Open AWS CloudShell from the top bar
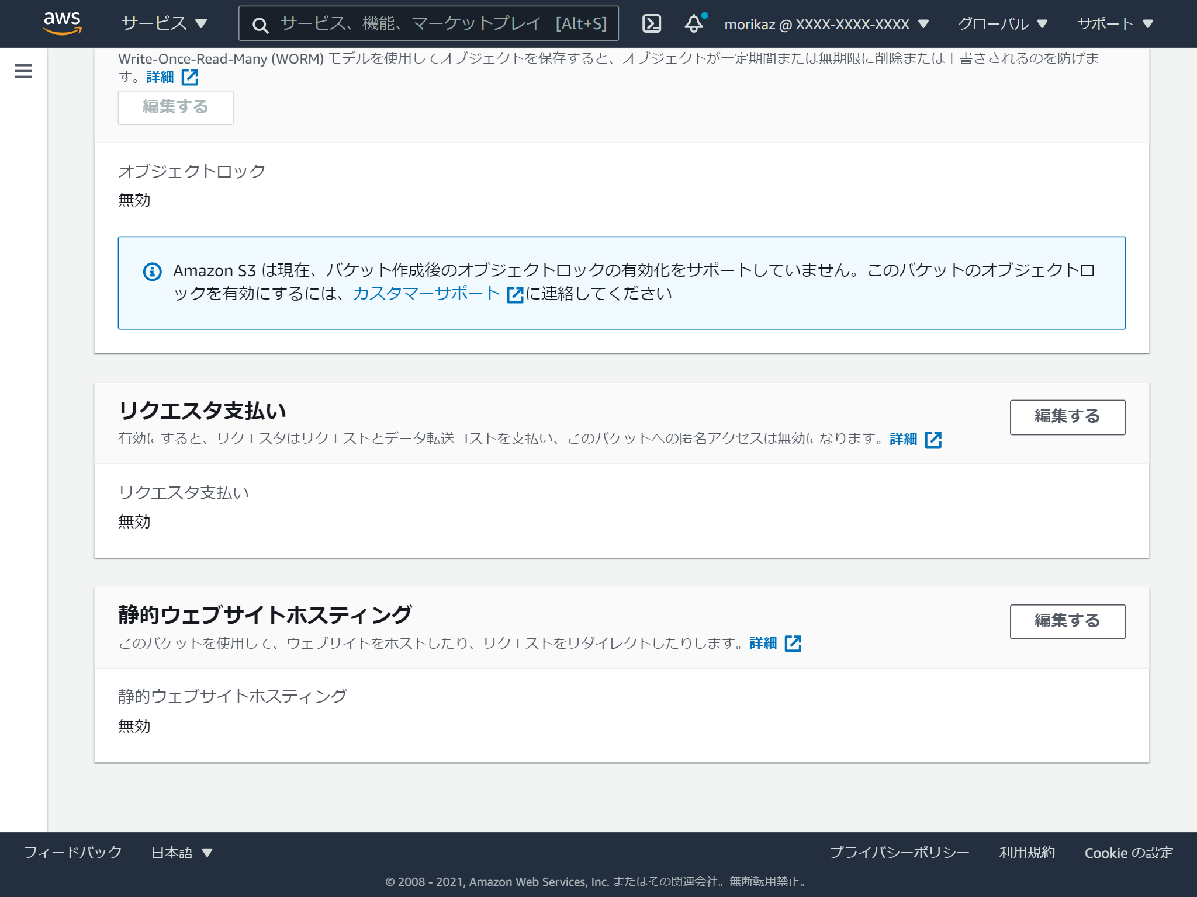 tap(652, 23)
